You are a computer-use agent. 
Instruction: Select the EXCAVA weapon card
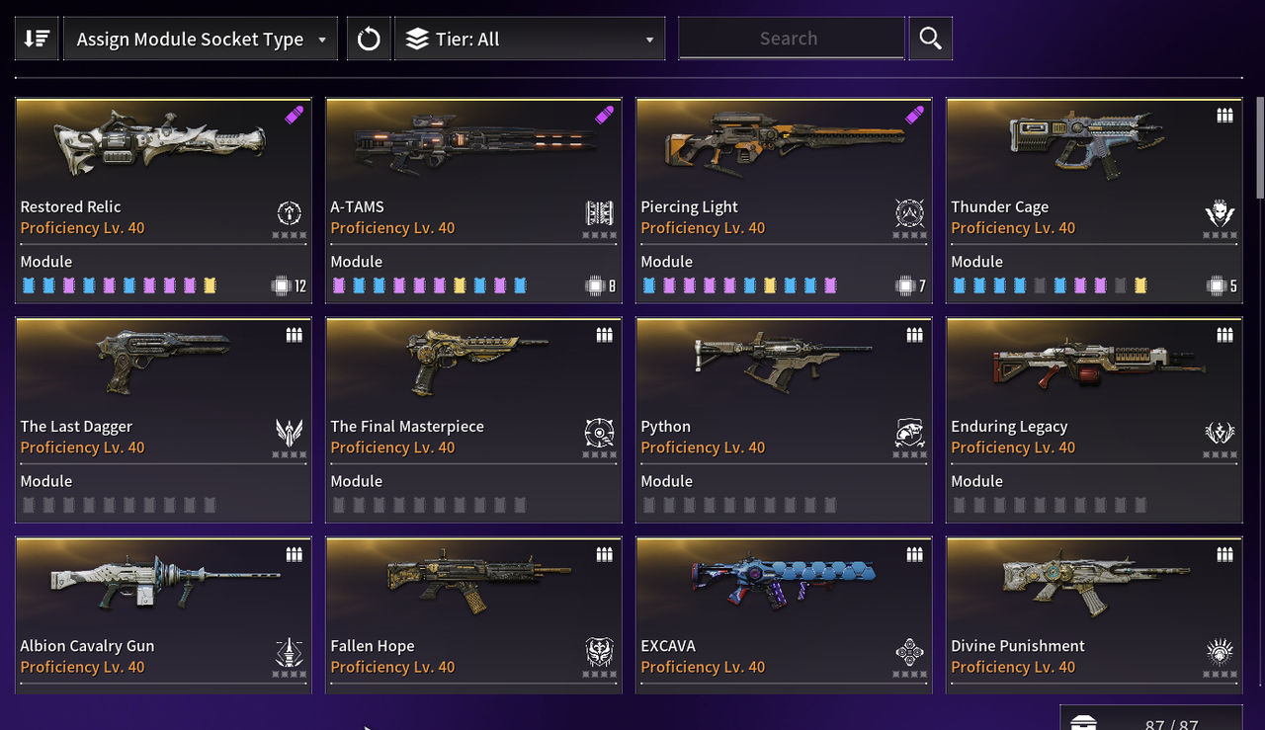tap(784, 614)
